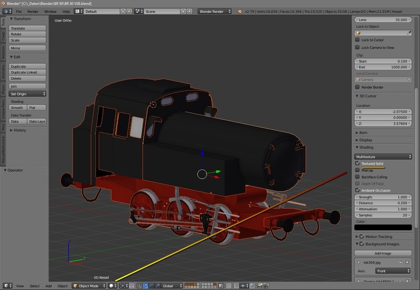Open the Window menu
The image size is (420, 290).
point(50,12)
